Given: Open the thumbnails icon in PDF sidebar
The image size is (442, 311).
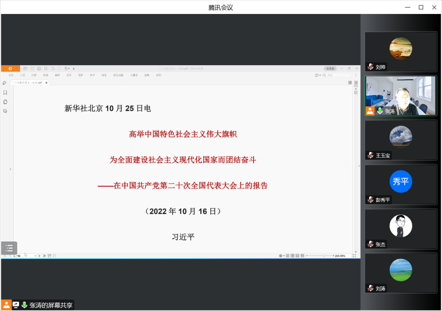Looking at the screenshot, I should pos(5,102).
